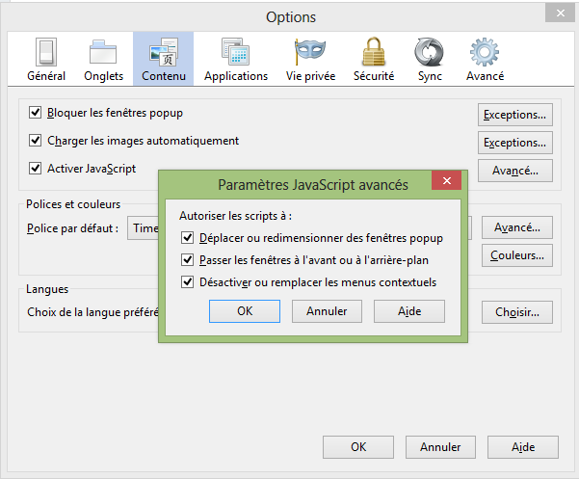Image resolution: width=579 pixels, height=479 pixels.
Task: Select the Contenu pane icon
Action: point(164,52)
